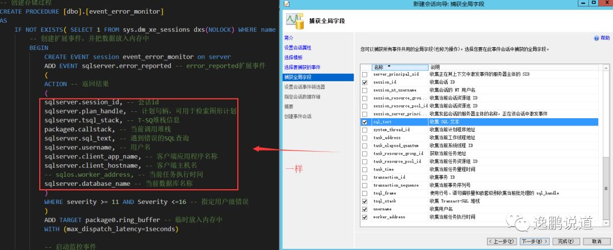
Task: Select the 捕获全局字段 step in the sidebar
Action: [x=318, y=77]
